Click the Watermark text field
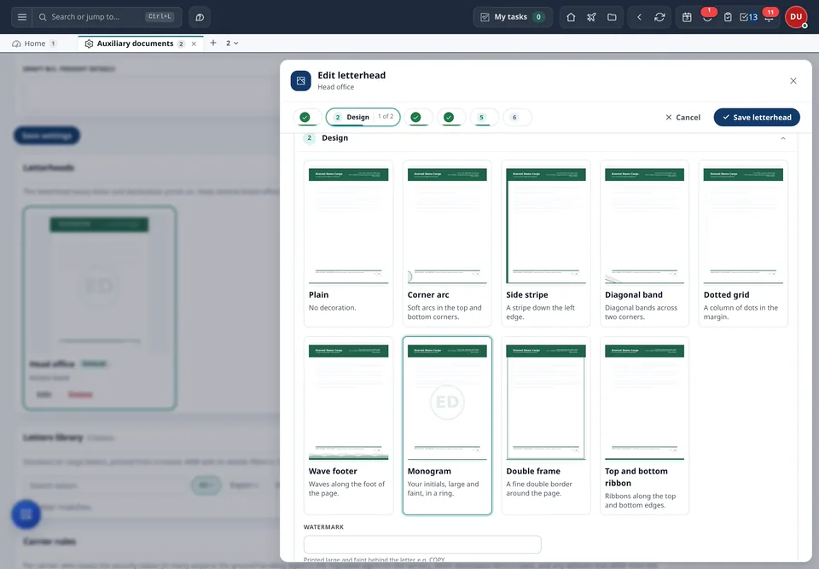 422,544
